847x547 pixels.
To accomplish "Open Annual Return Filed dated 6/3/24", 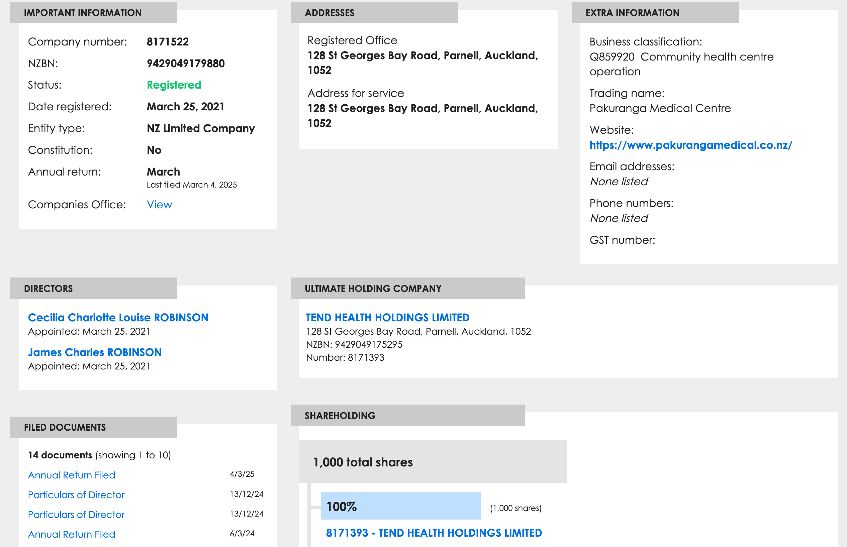I will pyautogui.click(x=71, y=534).
